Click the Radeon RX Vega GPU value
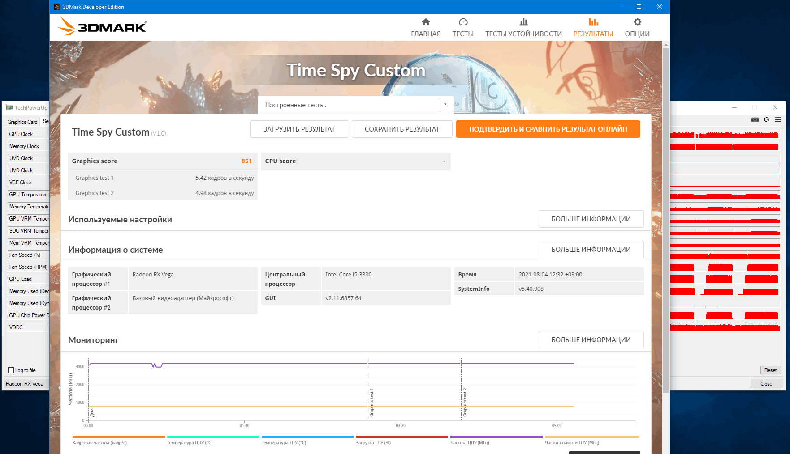This screenshot has width=790, height=454. [x=153, y=275]
